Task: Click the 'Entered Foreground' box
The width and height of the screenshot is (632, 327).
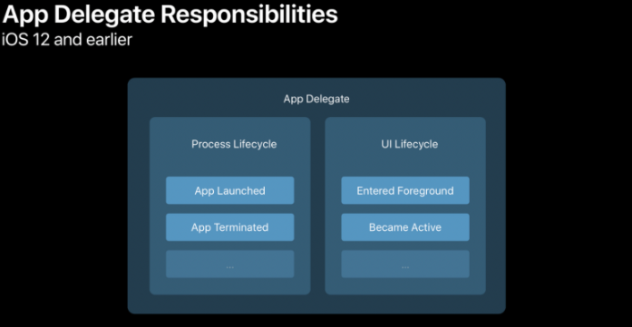Action: pyautogui.click(x=405, y=190)
